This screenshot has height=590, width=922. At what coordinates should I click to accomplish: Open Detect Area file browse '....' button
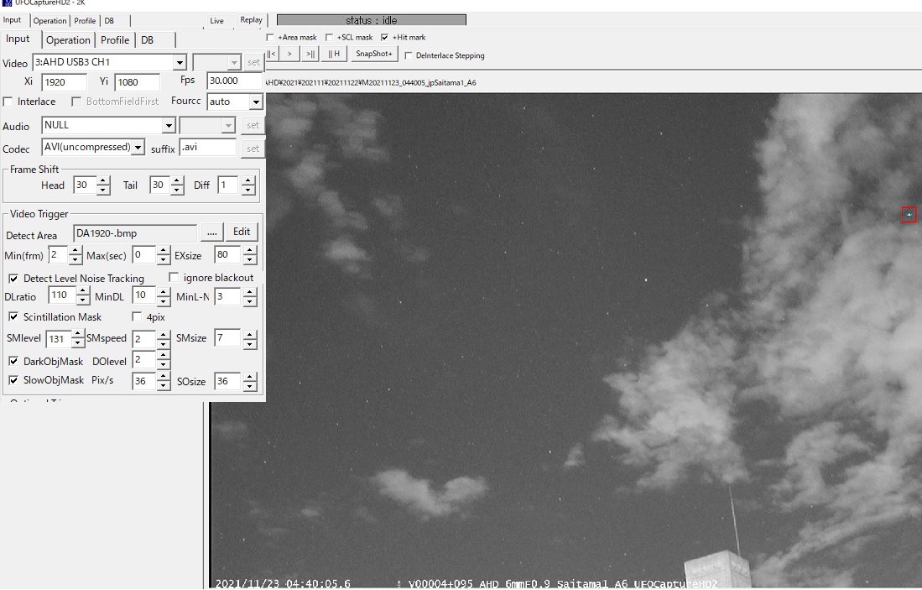pos(211,232)
